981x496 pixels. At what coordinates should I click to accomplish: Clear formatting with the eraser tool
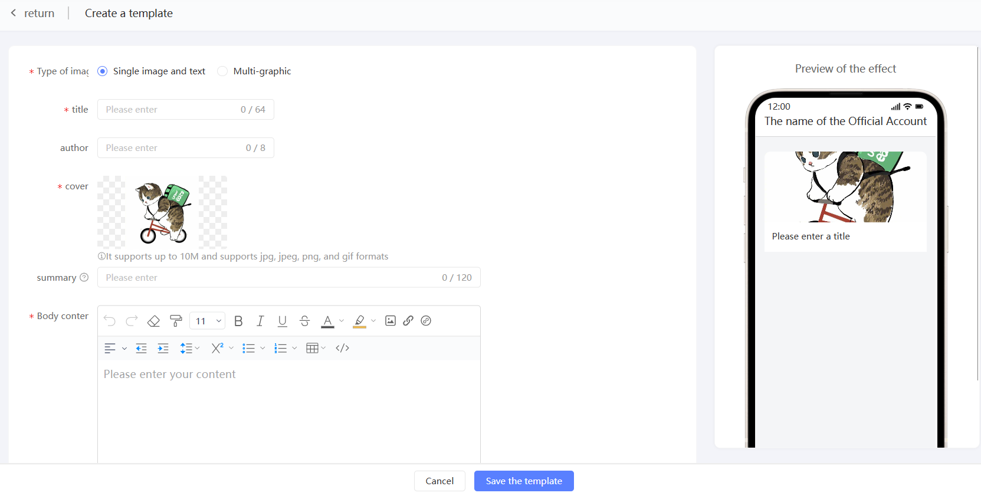pyautogui.click(x=153, y=321)
